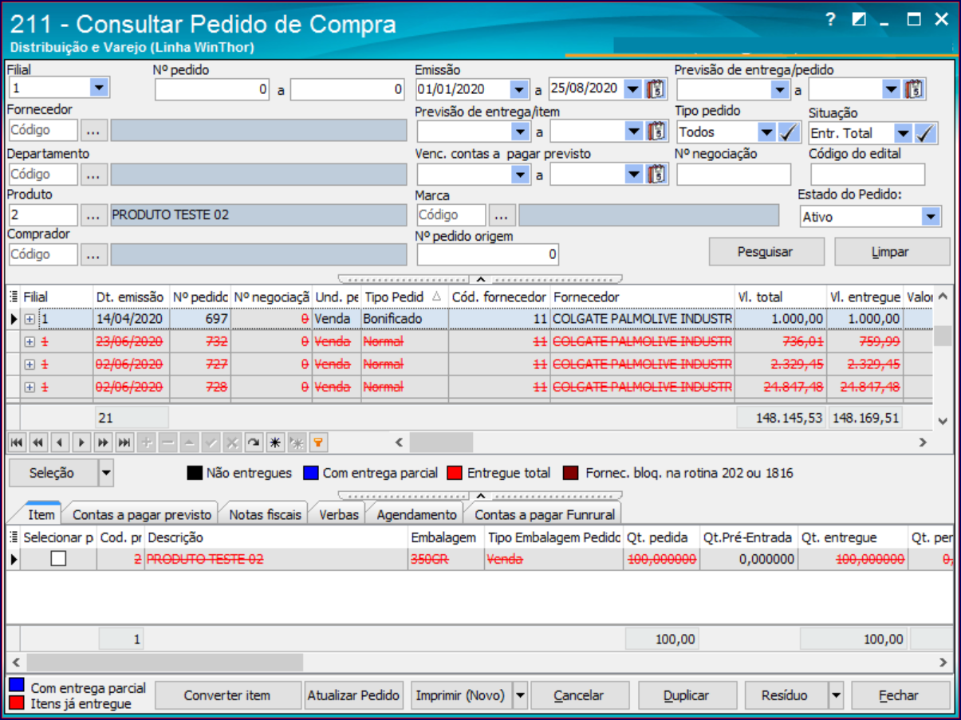
Task: Open Departamento lookup ellipsis button
Action: 93,174
